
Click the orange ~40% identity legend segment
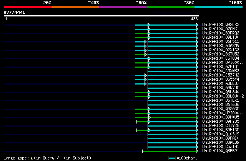pyautogui.click(x=75, y=7)
